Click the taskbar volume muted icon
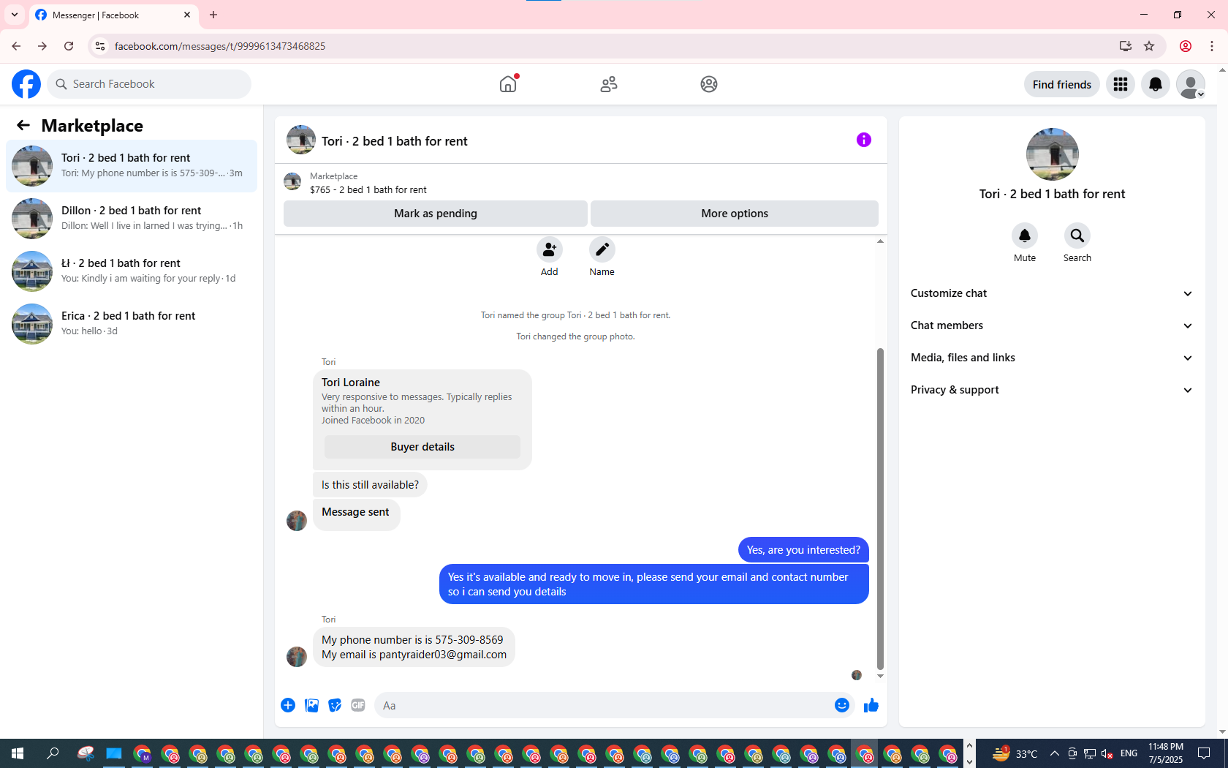 click(1107, 753)
